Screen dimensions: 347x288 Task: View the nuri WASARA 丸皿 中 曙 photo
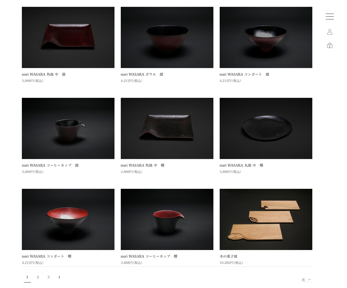pyautogui.click(x=266, y=128)
